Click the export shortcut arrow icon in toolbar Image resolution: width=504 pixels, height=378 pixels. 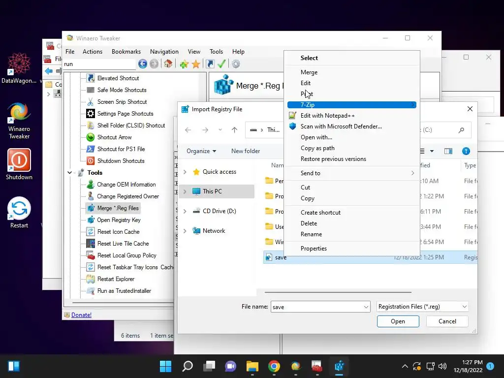point(210,64)
